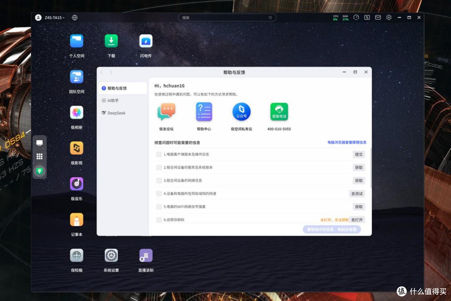This screenshot has height=301, width=451.
Task: Click the help dialog's vertical scrollbar
Action: coord(371,168)
